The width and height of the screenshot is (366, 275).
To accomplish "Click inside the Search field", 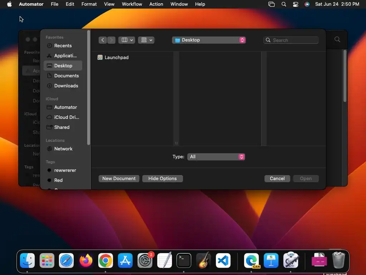I will (x=291, y=40).
